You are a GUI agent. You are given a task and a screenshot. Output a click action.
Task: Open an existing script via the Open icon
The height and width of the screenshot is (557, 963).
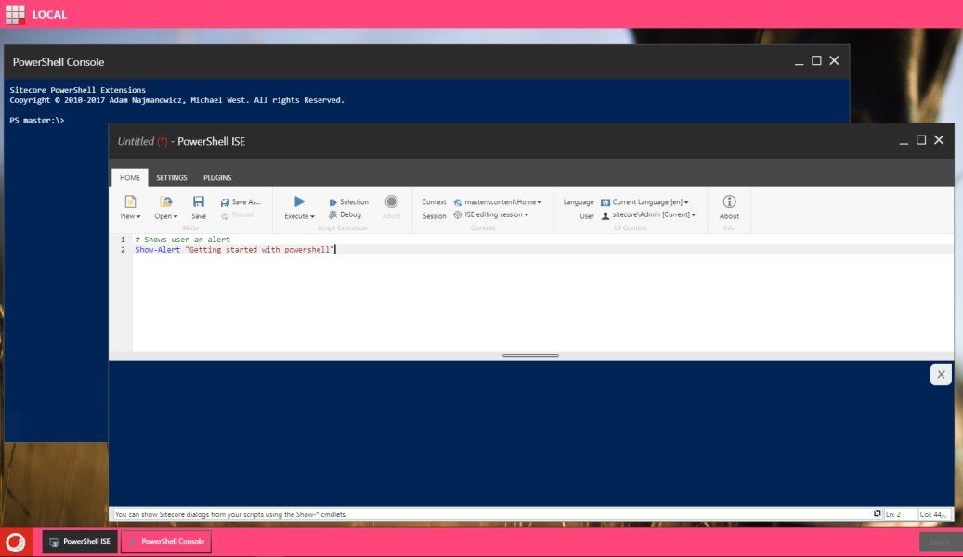pos(163,206)
